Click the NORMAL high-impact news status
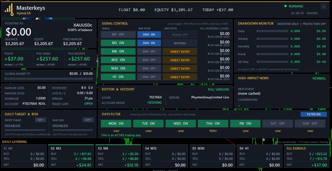 tap(319, 78)
